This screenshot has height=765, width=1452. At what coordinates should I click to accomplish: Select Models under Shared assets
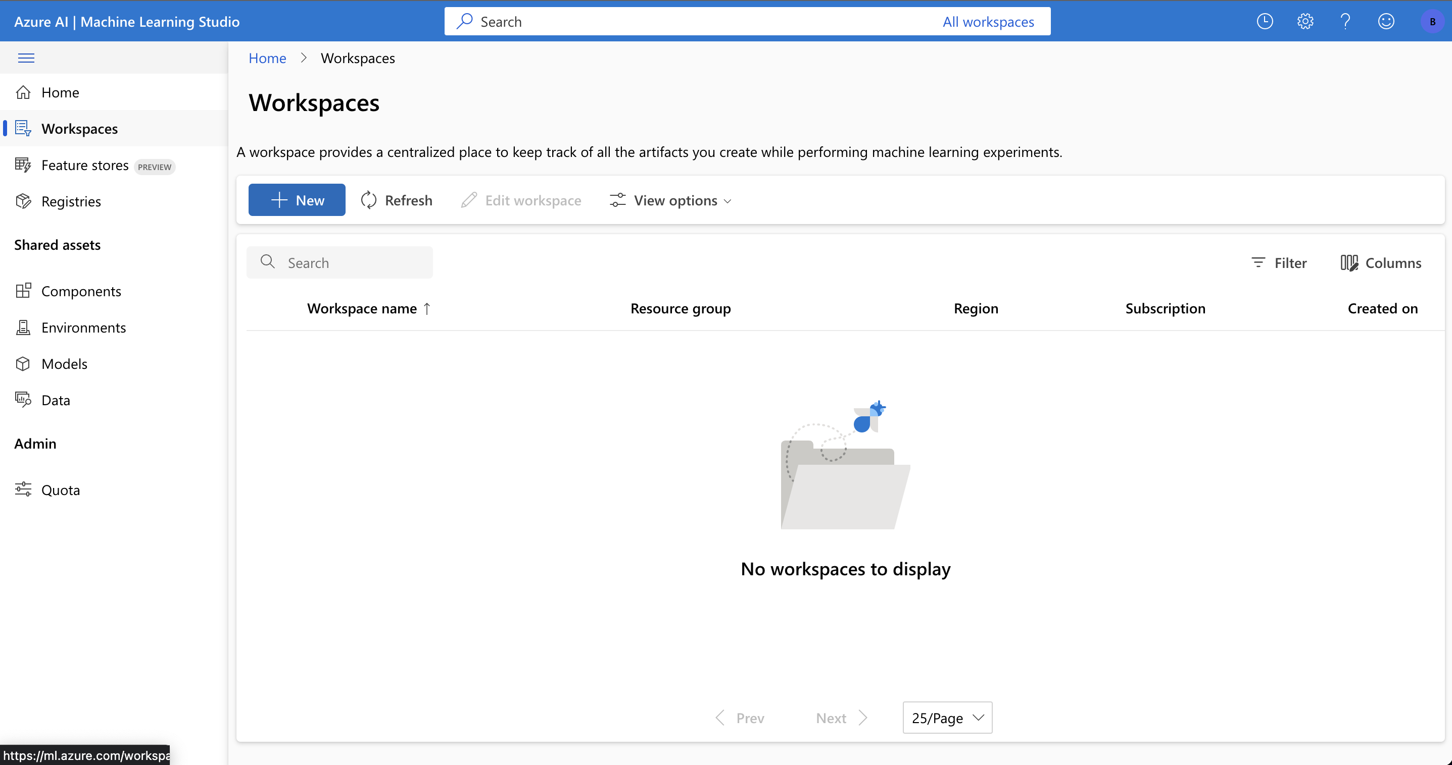pos(64,364)
